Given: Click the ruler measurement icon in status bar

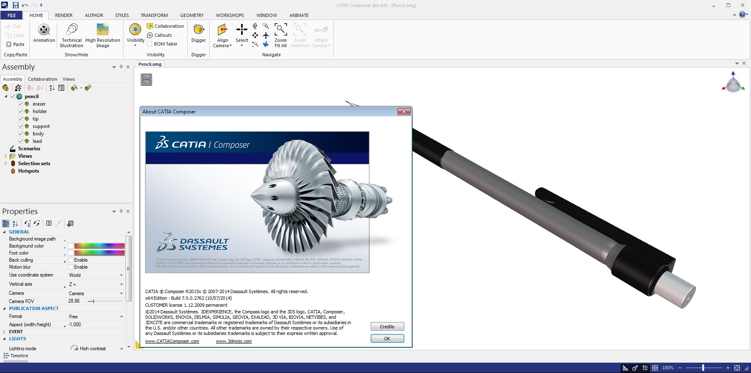Looking at the screenshot, I should coord(625,368).
